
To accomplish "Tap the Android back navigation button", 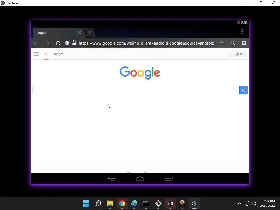I will 112,179.
